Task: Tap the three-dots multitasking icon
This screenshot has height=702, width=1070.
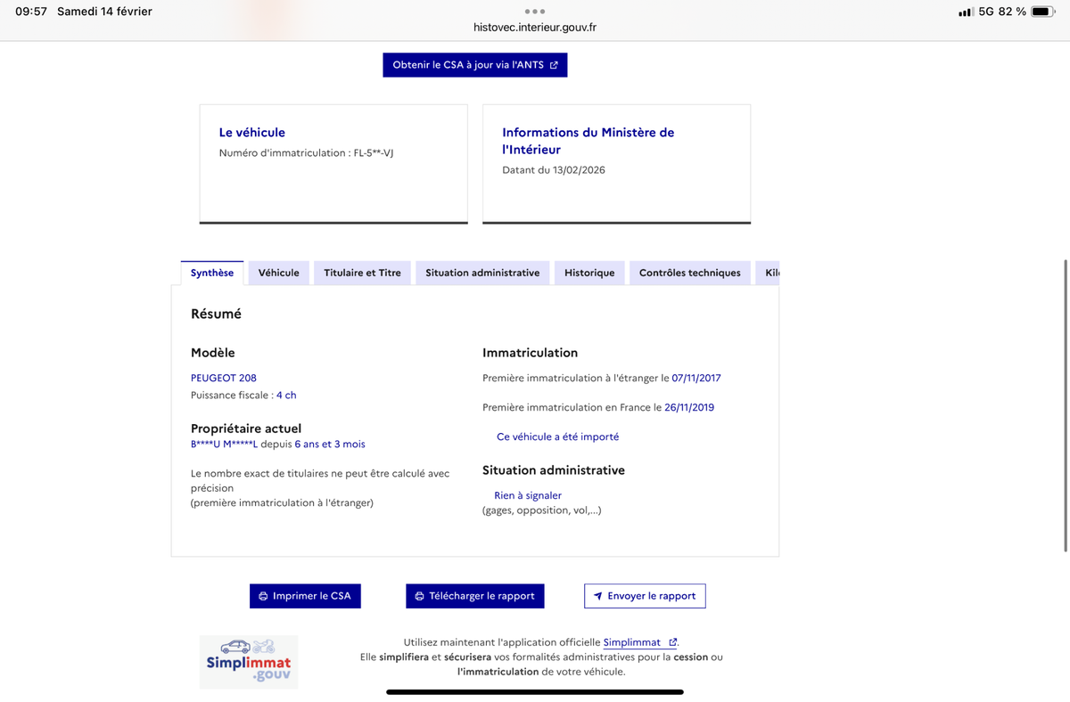Action: click(535, 12)
